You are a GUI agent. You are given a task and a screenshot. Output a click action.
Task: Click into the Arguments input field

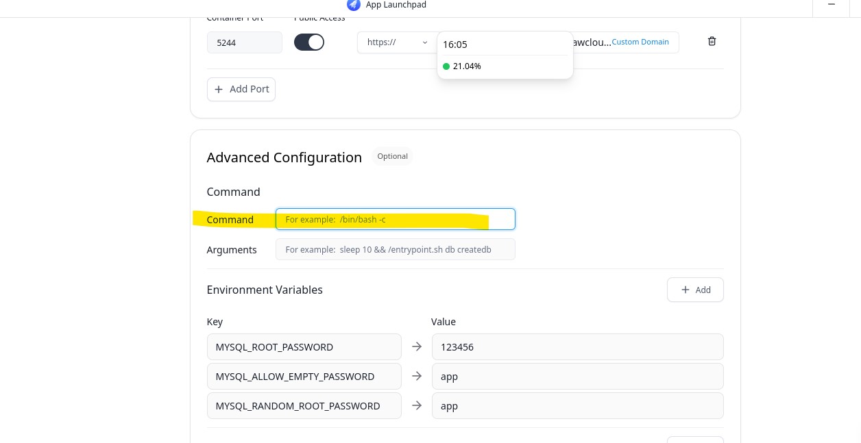pos(395,250)
